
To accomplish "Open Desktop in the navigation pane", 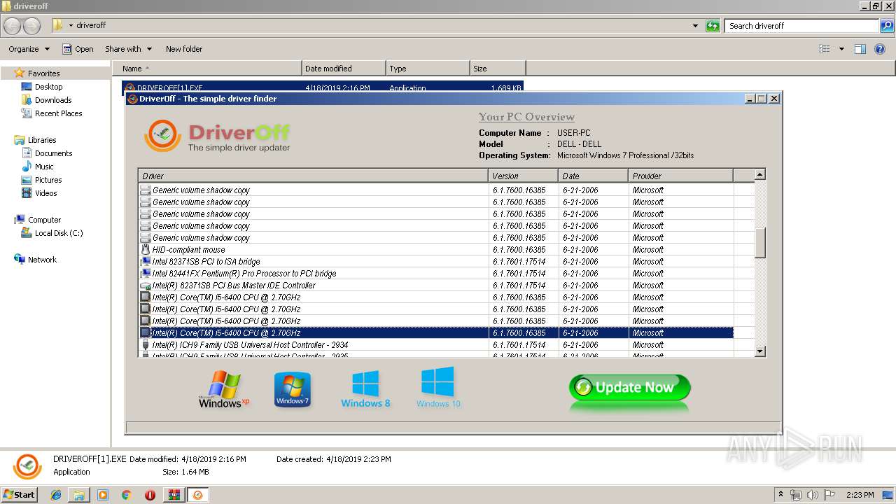I will pos(48,87).
